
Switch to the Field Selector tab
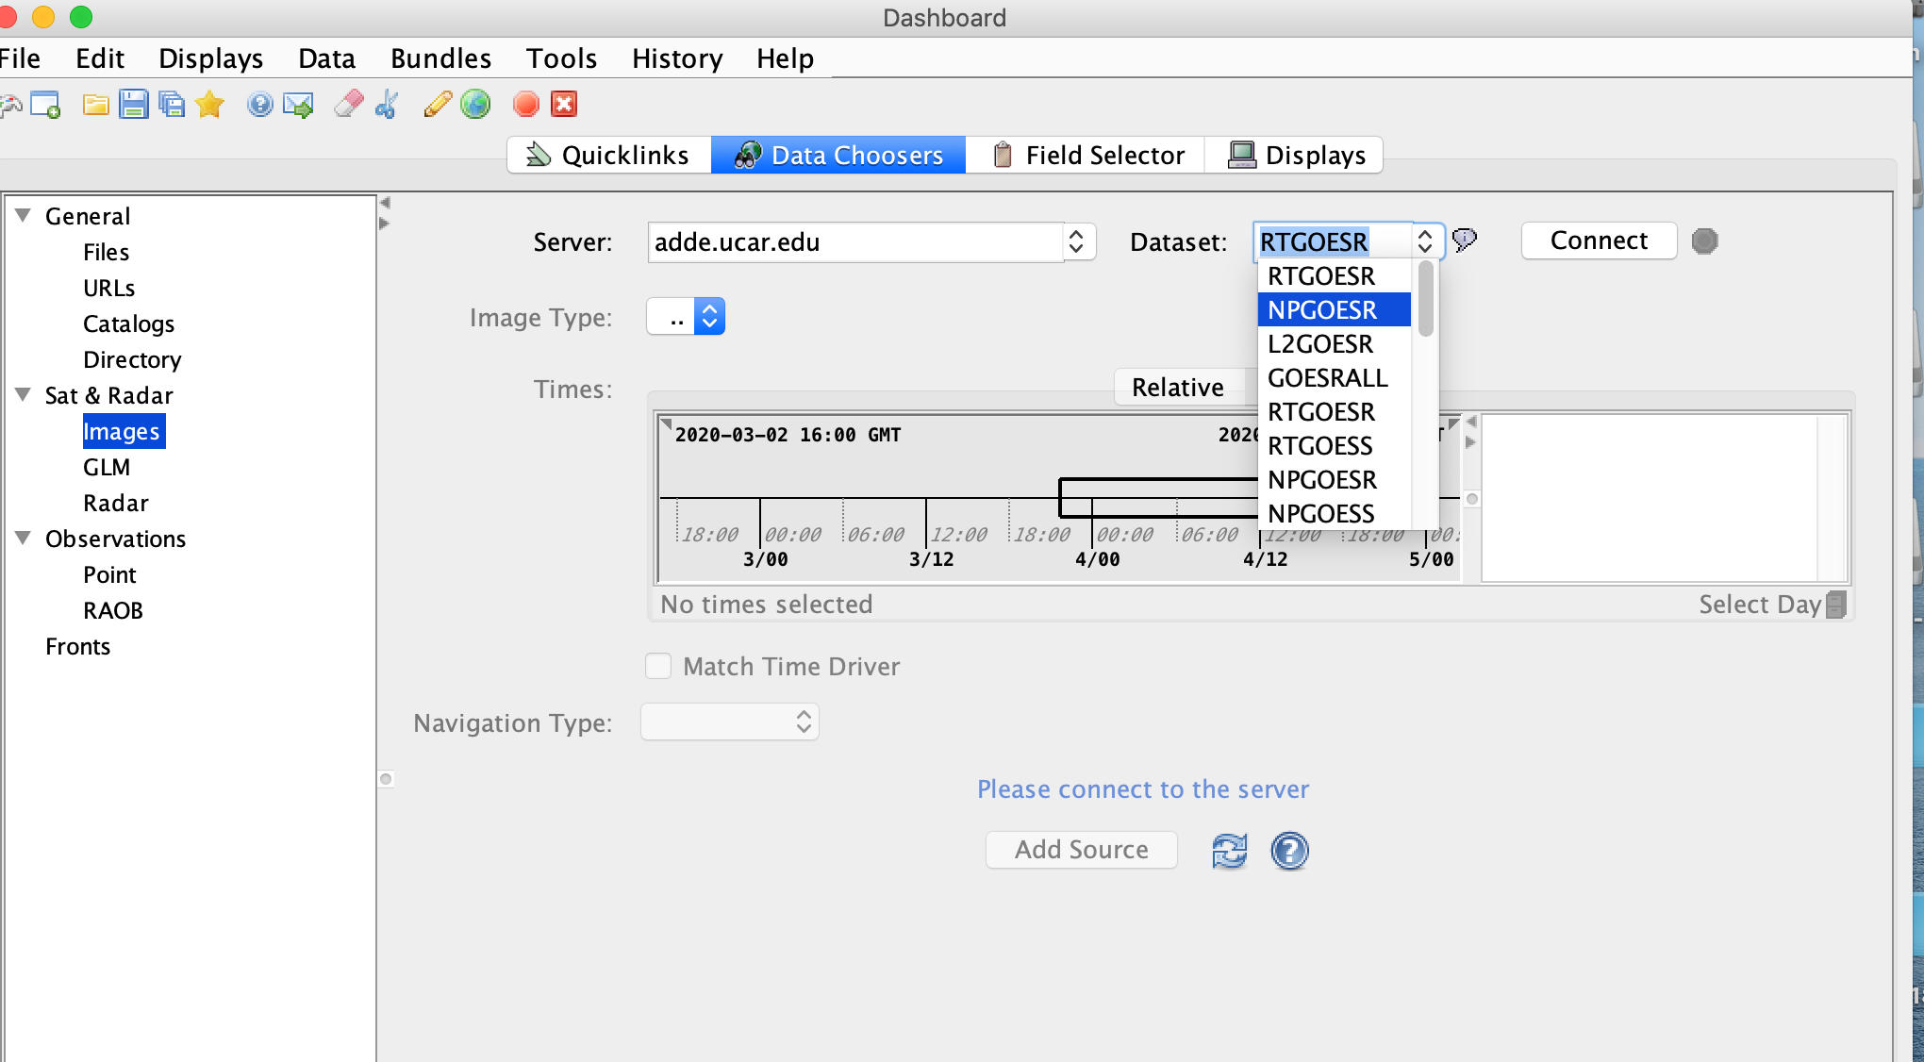click(x=1088, y=155)
